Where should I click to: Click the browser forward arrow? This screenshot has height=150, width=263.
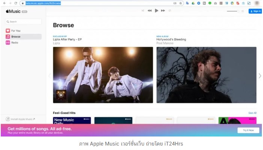(x=10, y=3)
